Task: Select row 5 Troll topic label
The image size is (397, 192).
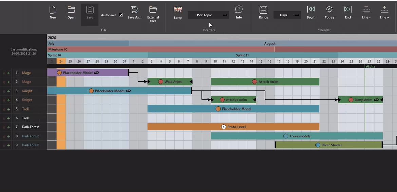Action: [25, 109]
